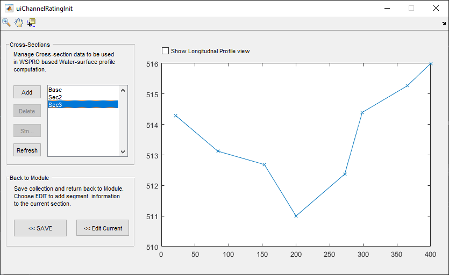Screen dimensions: 449x275
Task: Minimize the uiChannelRatingInit window
Action: pos(387,8)
